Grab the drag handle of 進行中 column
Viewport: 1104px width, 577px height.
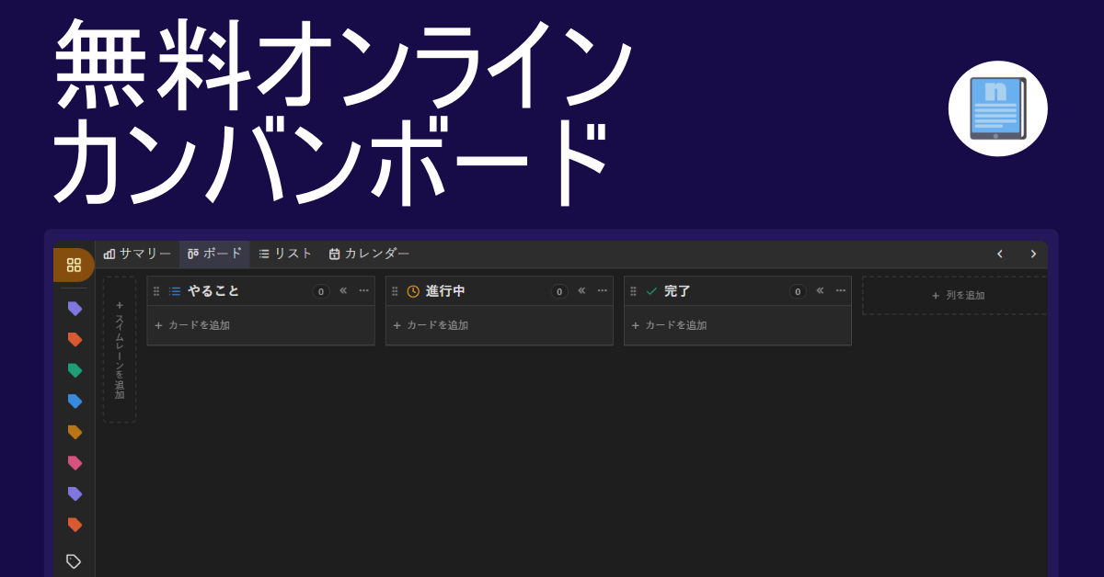pyautogui.click(x=395, y=291)
